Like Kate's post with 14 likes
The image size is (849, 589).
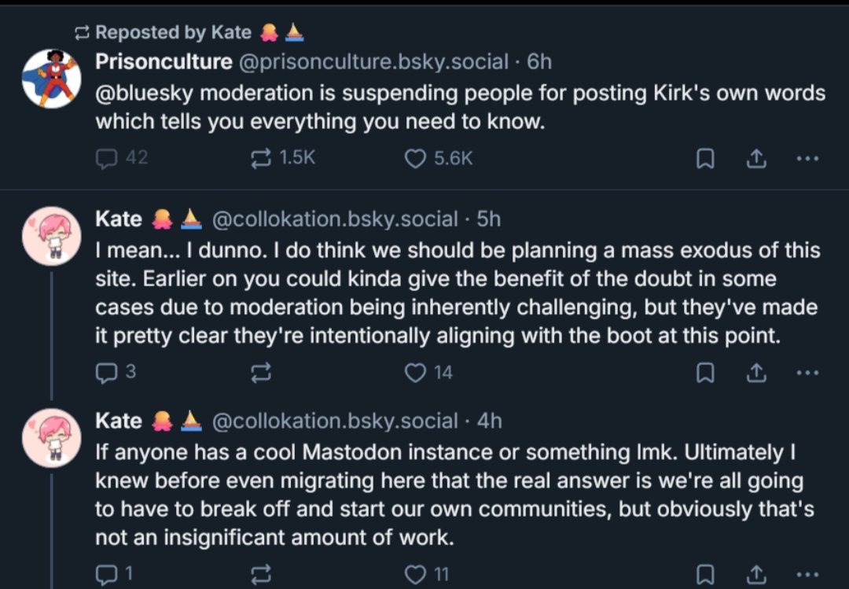[x=415, y=373]
